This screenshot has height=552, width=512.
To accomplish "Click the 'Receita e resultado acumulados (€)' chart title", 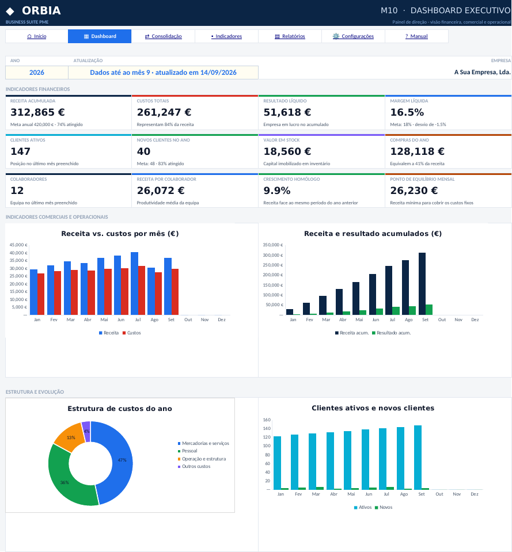I will (373, 234).
